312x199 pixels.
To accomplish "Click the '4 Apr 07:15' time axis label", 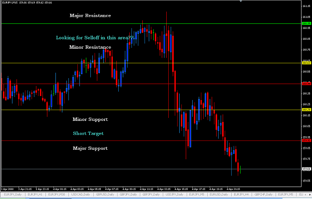I will pos(112,189).
